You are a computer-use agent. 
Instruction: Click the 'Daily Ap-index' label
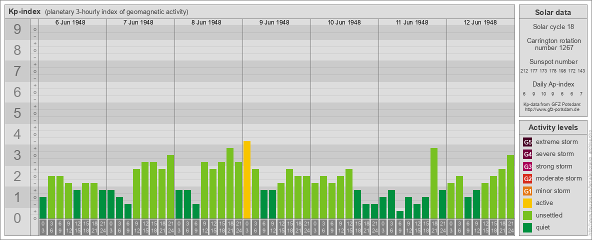pos(553,84)
